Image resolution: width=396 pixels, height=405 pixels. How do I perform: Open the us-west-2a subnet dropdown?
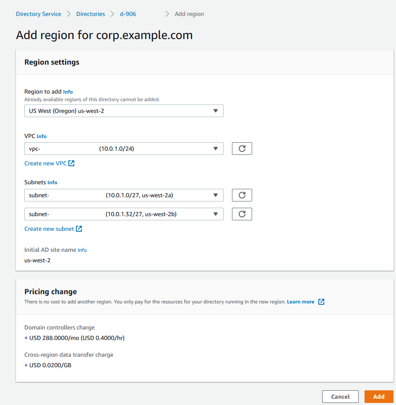pyautogui.click(x=124, y=195)
